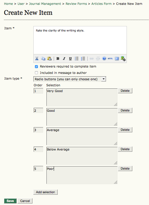Delete the Good selection row

(125, 110)
